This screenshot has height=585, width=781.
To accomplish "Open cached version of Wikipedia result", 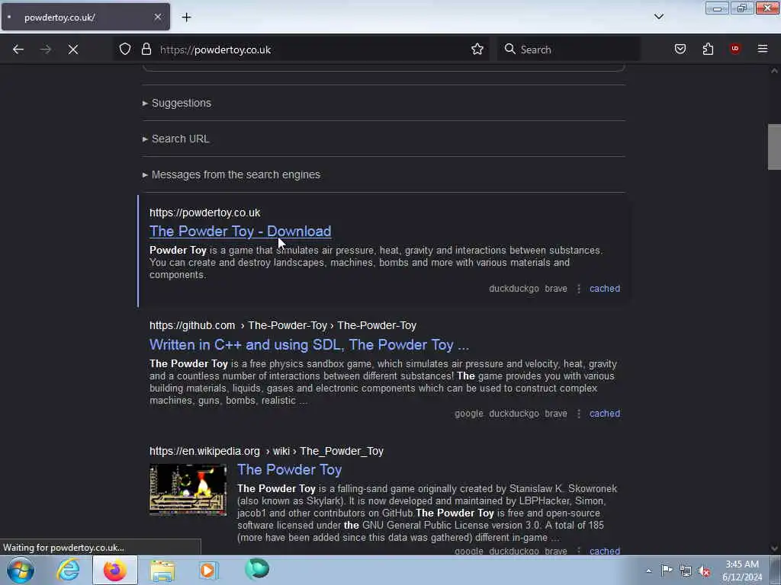I will pos(605,551).
